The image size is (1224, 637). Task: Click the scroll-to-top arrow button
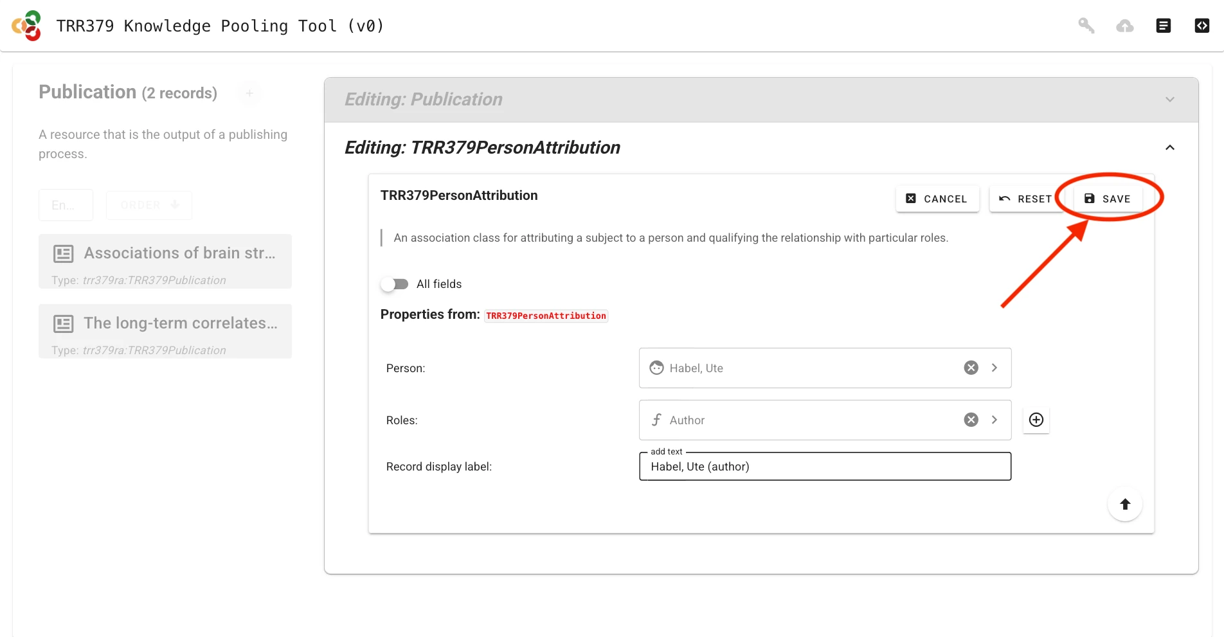(x=1125, y=504)
